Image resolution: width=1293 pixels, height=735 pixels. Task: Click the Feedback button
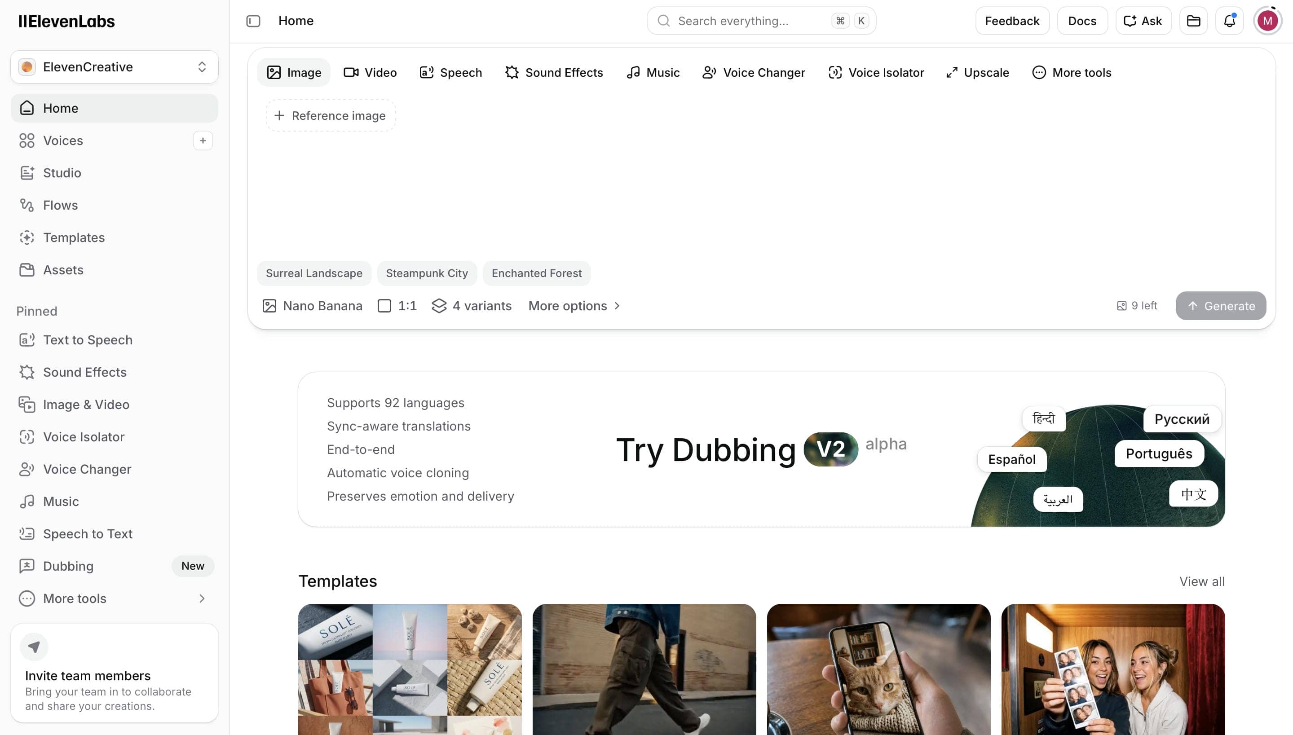point(1012,21)
